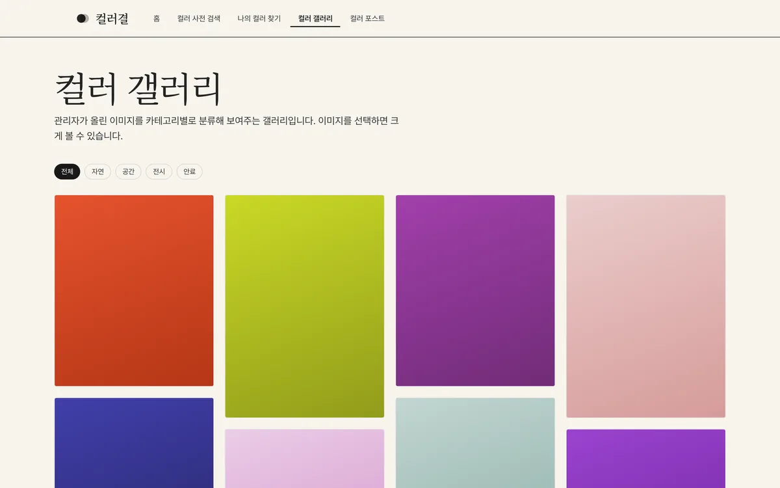Filter gallery by 공간

click(128, 172)
